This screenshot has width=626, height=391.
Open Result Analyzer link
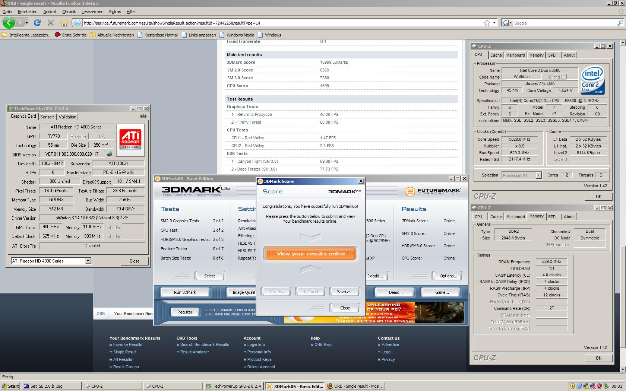(195, 352)
